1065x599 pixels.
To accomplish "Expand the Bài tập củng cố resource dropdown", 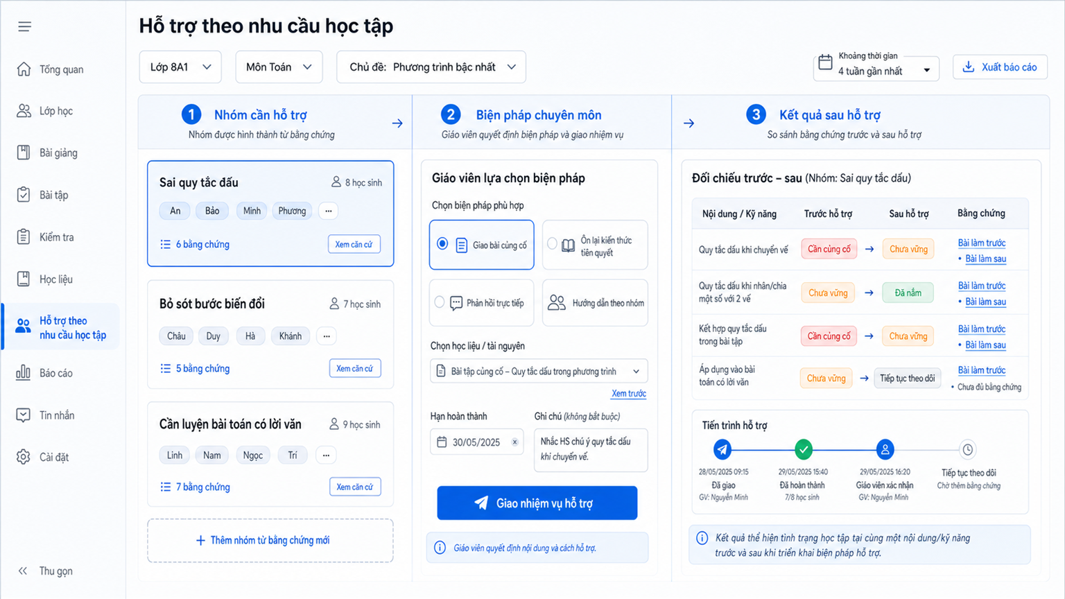I will [539, 371].
